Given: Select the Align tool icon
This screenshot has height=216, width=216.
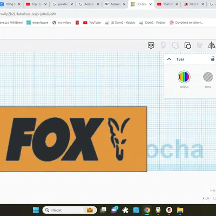Looking at the screenshot, I should [200, 45].
